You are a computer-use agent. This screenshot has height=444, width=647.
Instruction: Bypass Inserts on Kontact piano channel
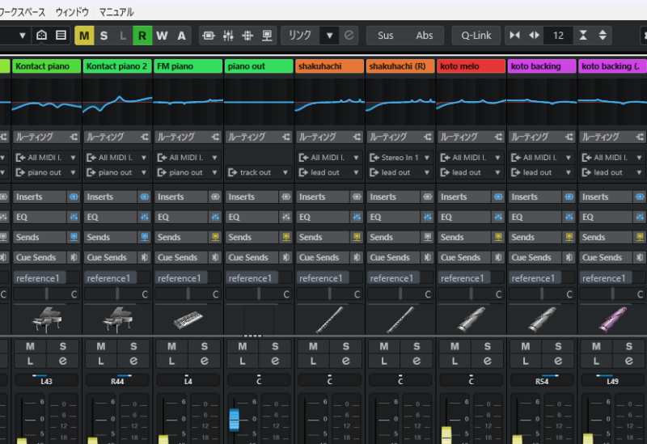tap(74, 197)
